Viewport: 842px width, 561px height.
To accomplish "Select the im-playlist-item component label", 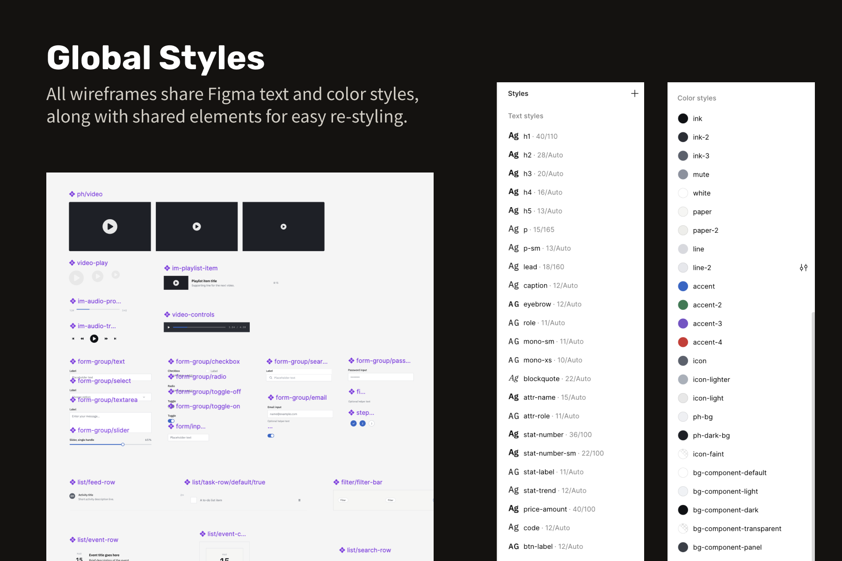I will tap(191, 268).
